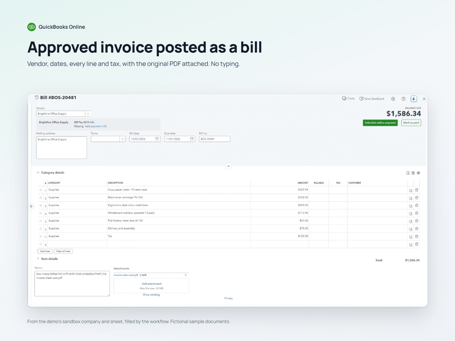Click Mark as paid
455x341 pixels.
[411, 123]
